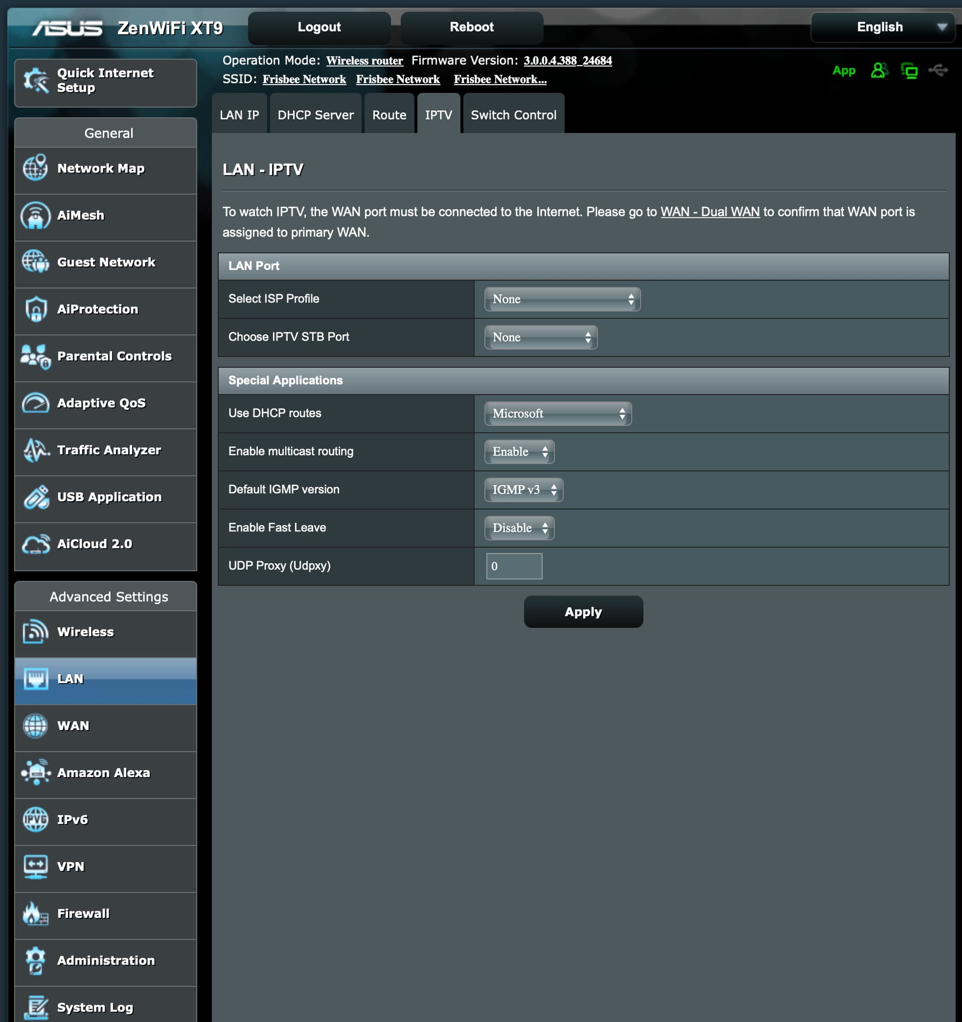
Task: Click the firmware version 3.0.0.4.388_24684 link
Action: (x=567, y=61)
